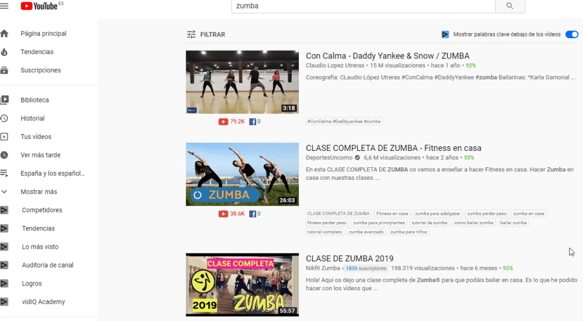This screenshot has width=583, height=321.
Task: Click the Logros icon
Action: (x=4, y=283)
